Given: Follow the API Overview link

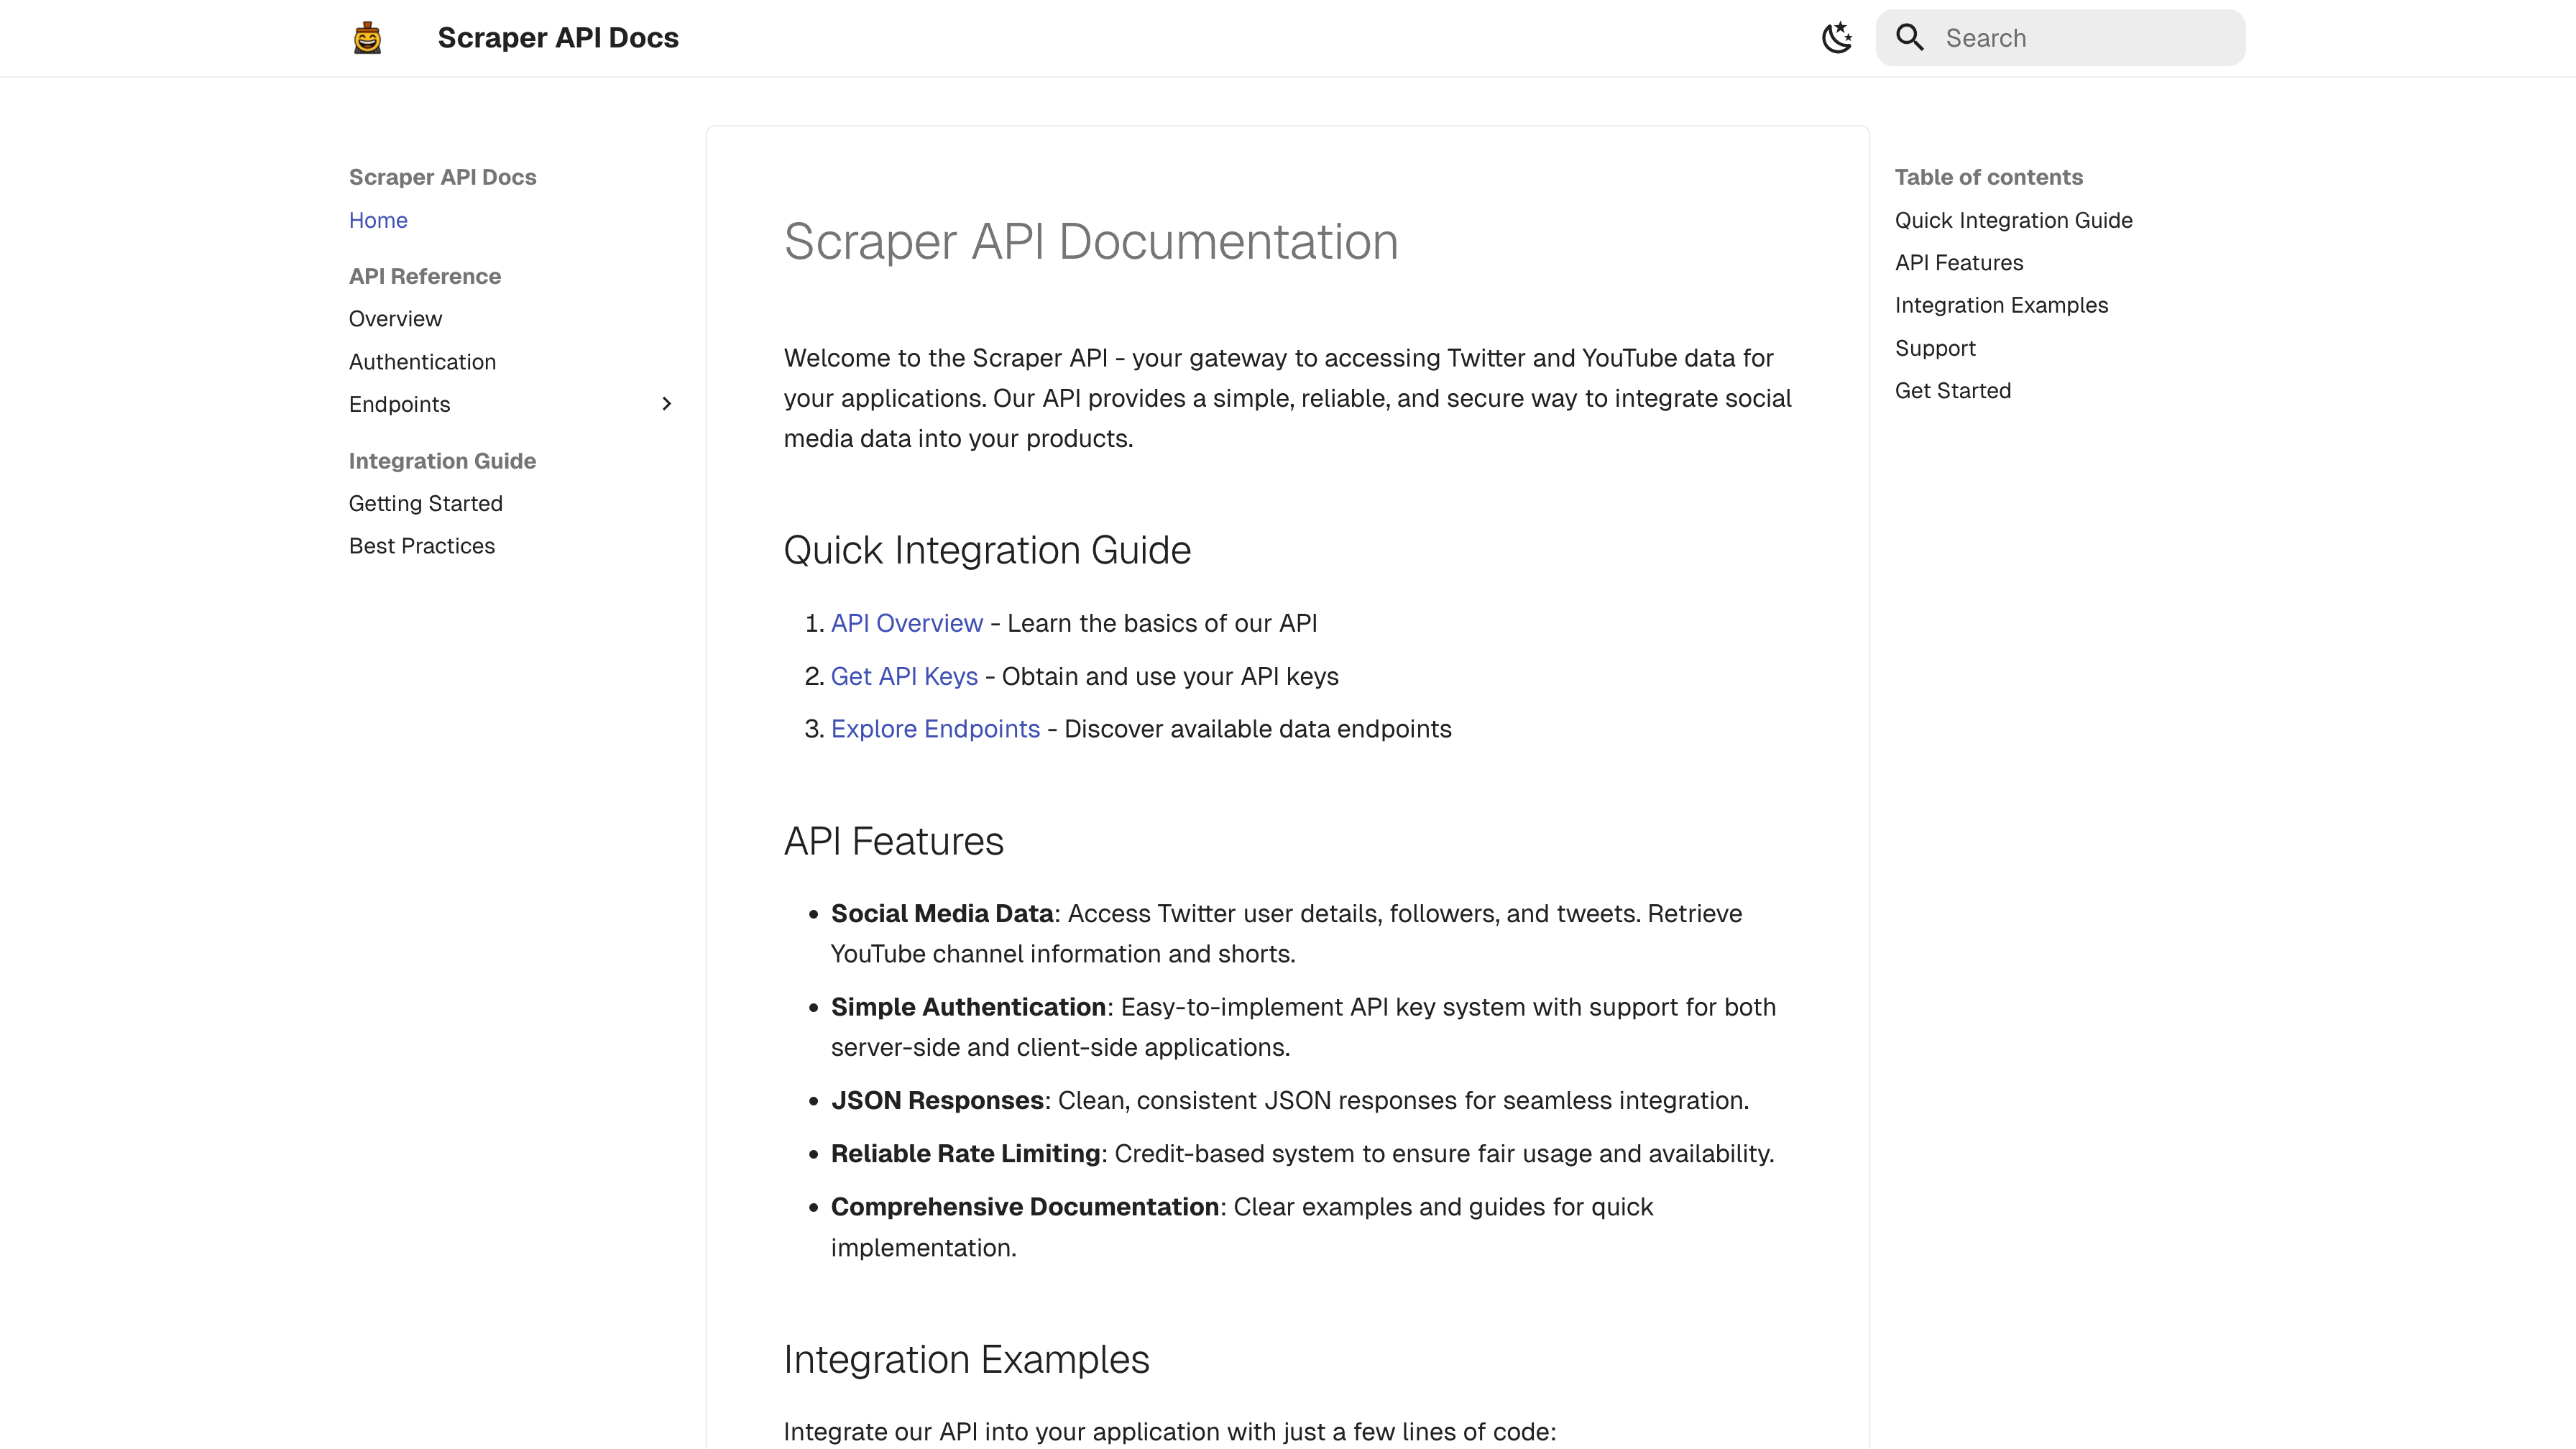Looking at the screenshot, I should 906,623.
